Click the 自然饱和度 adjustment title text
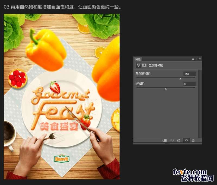217x185 pixels. coord(156,65)
